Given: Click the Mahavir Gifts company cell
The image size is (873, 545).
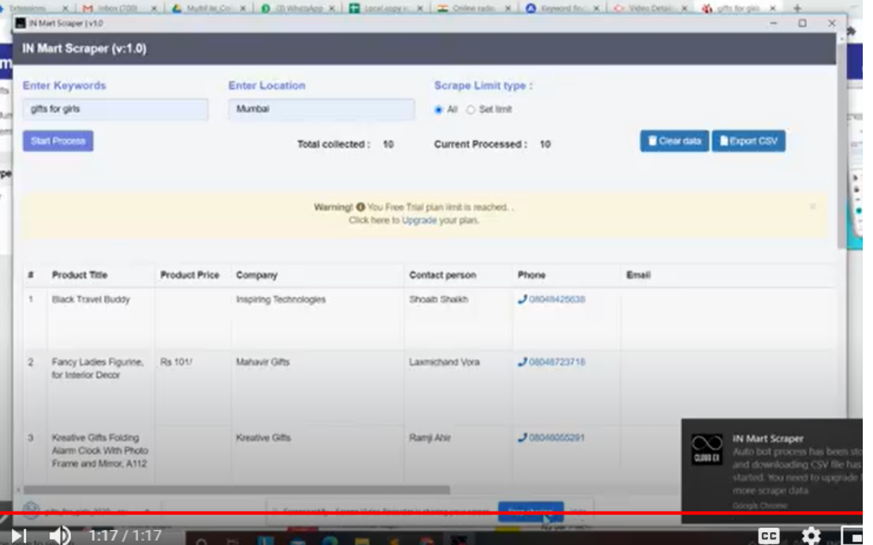Looking at the screenshot, I should (263, 362).
